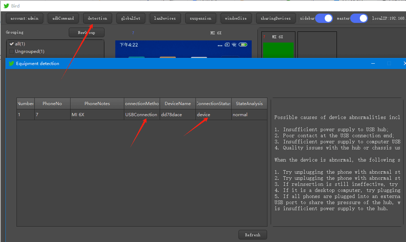
Task: Check the Ungrouped(1) checkbox
Action: coord(11,51)
